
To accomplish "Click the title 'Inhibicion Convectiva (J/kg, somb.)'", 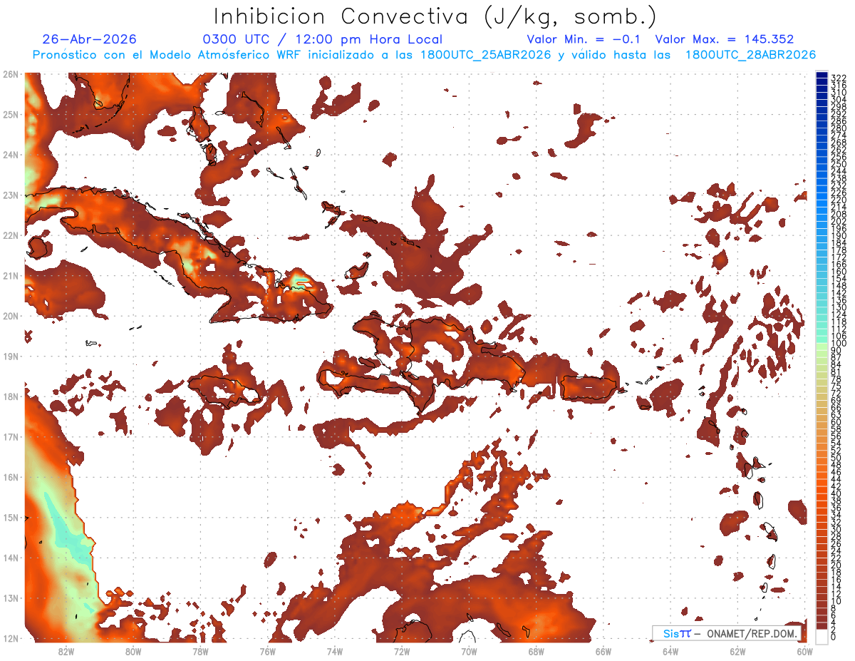I will click(x=435, y=17).
